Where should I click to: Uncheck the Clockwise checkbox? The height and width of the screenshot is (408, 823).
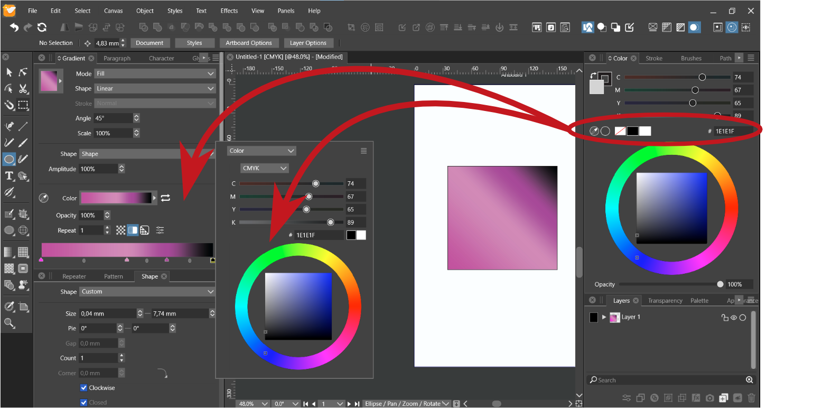tap(83, 388)
